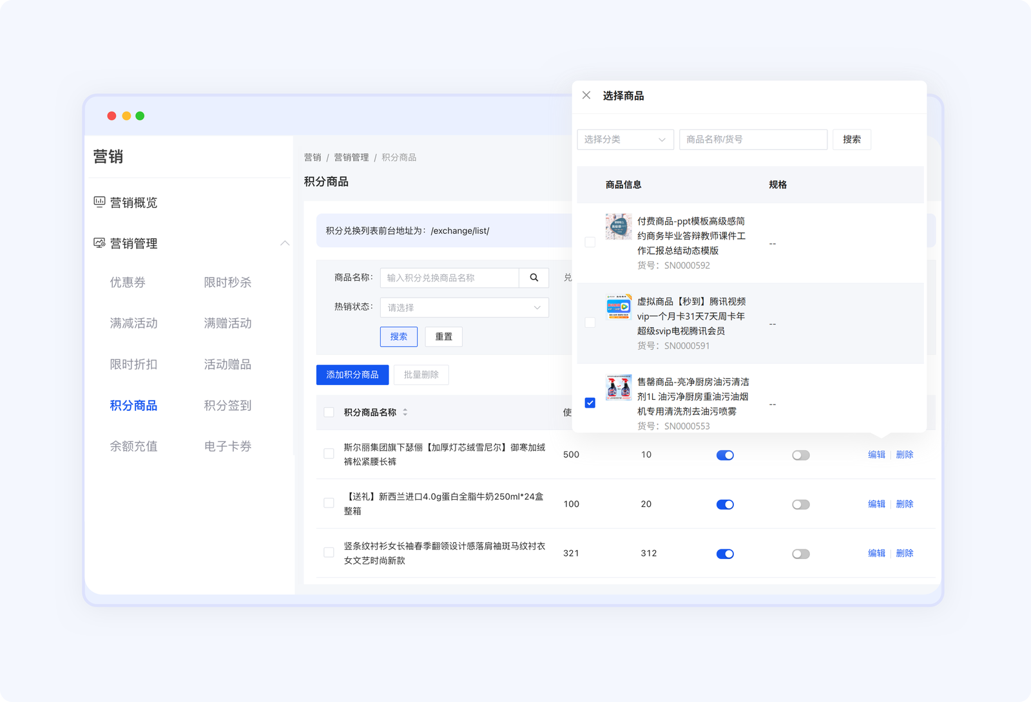This screenshot has width=1031, height=702.
Task: Click 编辑 on the milk product row
Action: coord(876,504)
